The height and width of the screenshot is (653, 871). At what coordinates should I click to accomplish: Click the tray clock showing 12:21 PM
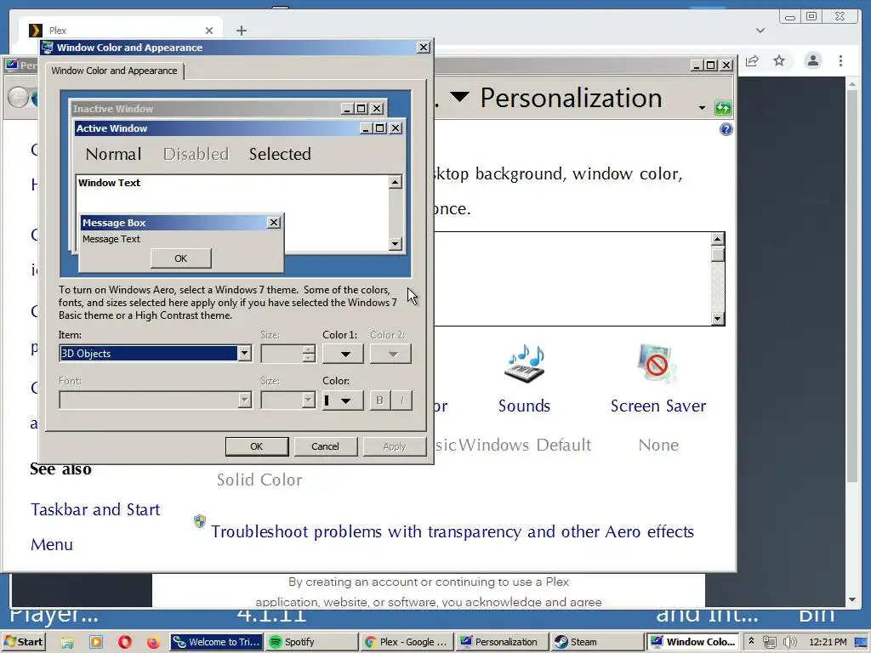click(x=828, y=642)
